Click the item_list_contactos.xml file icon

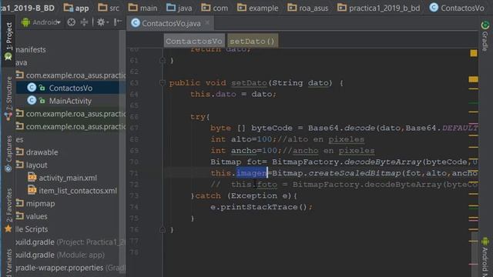pos(32,190)
